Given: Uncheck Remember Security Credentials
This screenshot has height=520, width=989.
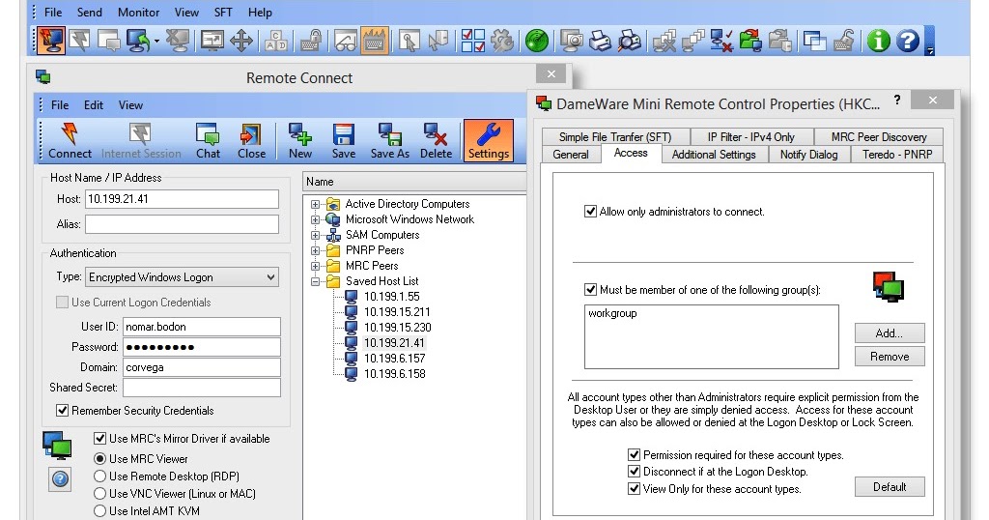Looking at the screenshot, I should click(x=62, y=411).
